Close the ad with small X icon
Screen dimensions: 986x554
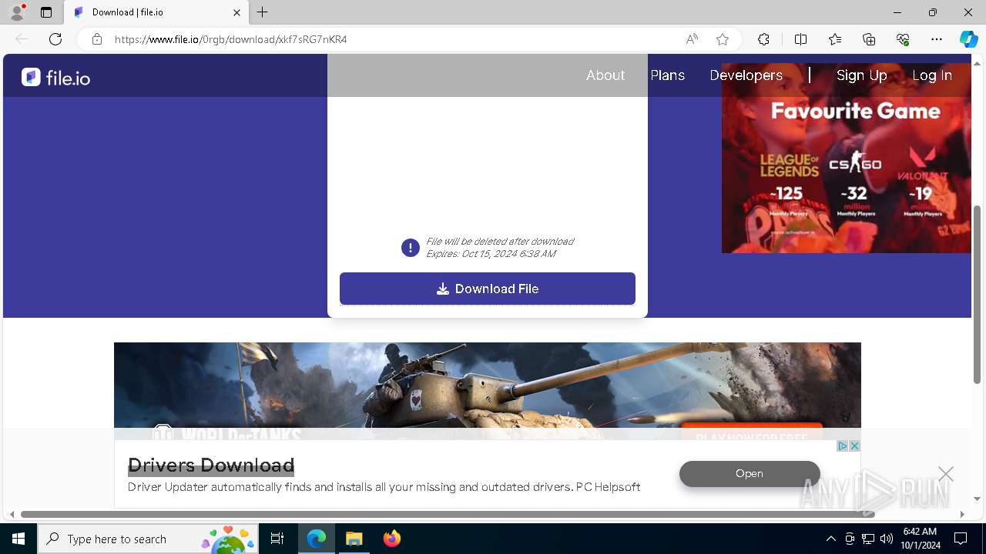click(x=854, y=446)
